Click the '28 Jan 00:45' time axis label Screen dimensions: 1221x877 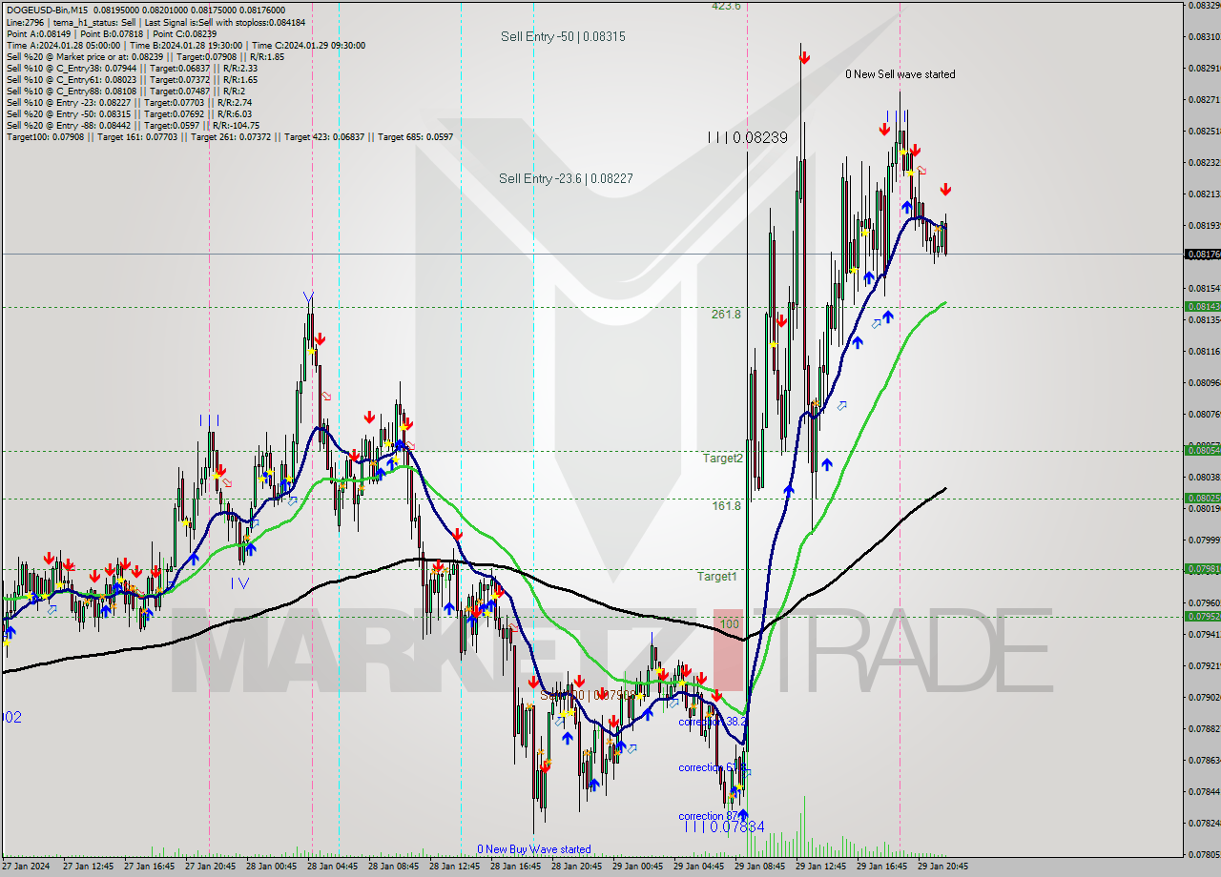coord(271,867)
